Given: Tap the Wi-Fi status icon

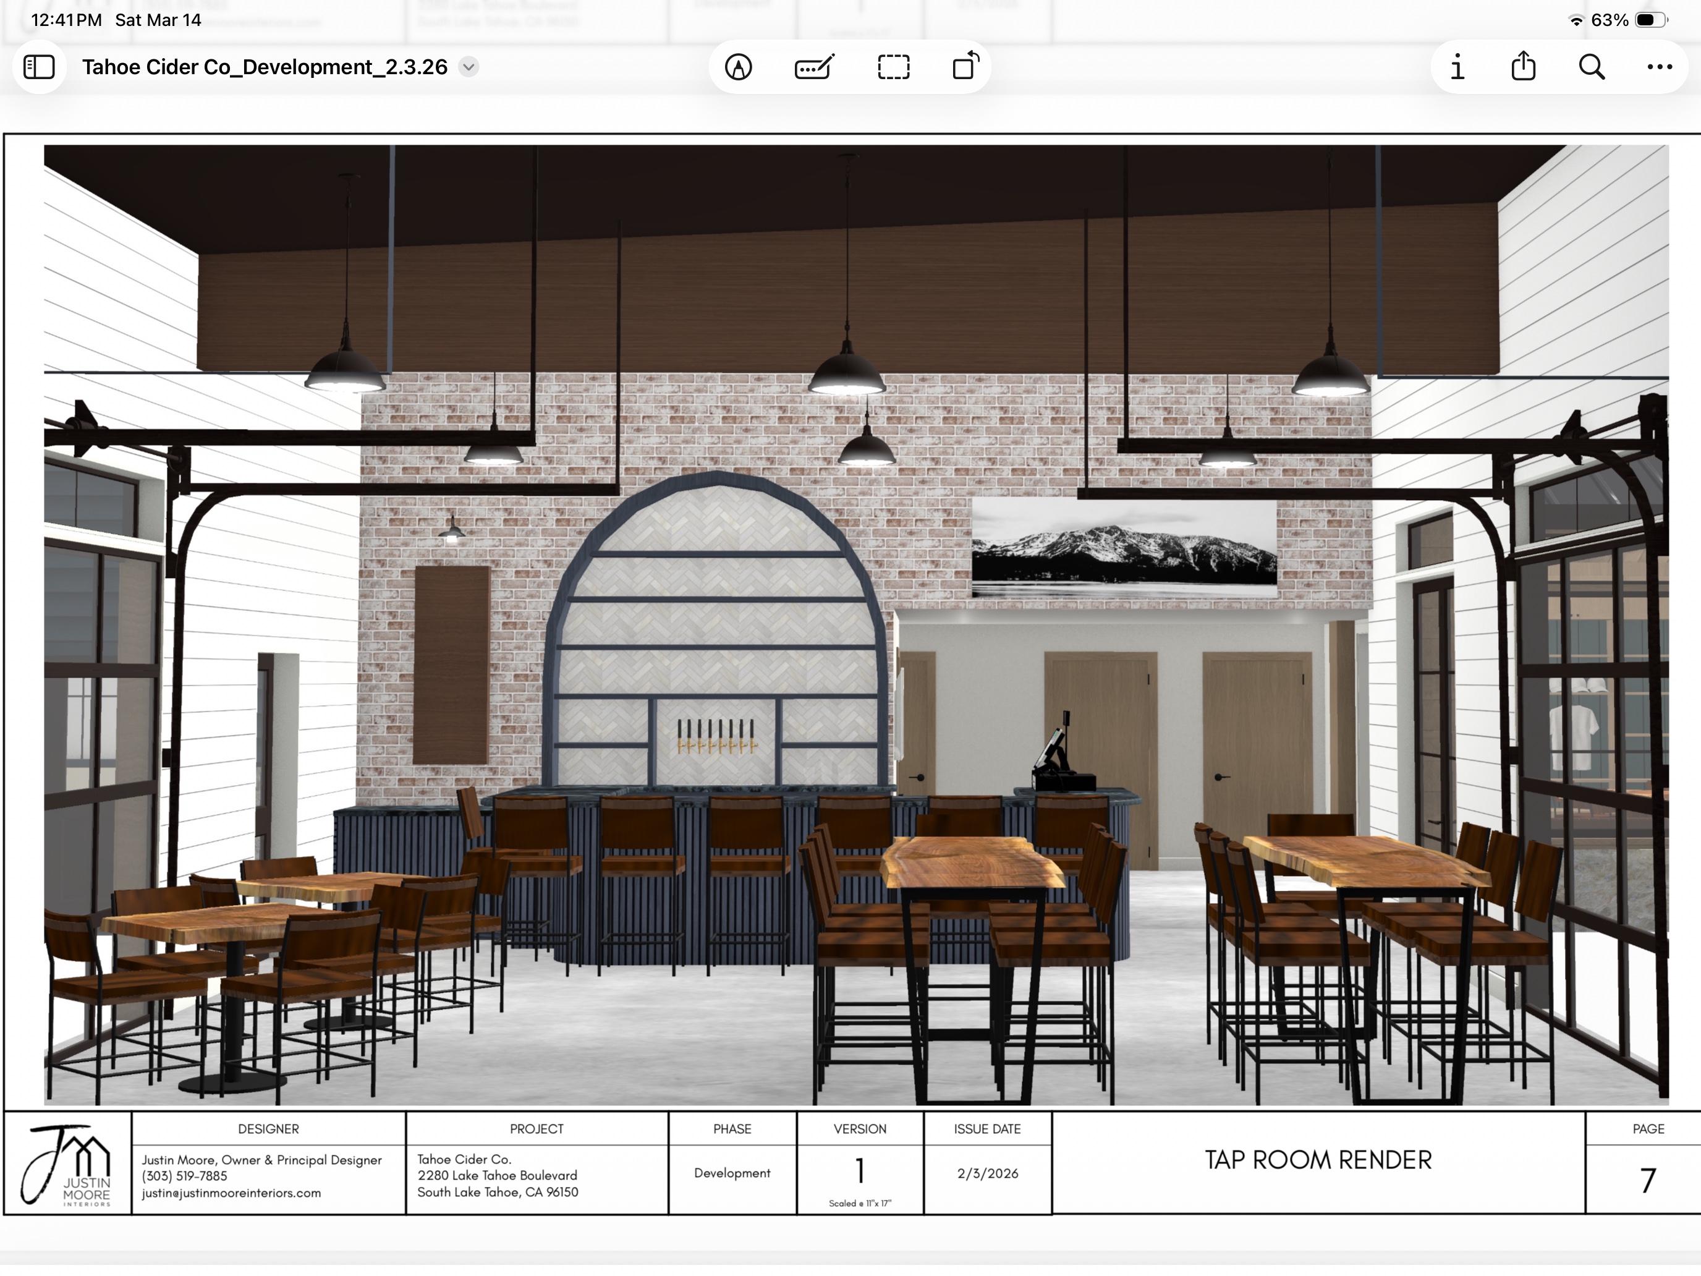Looking at the screenshot, I should 1576,21.
